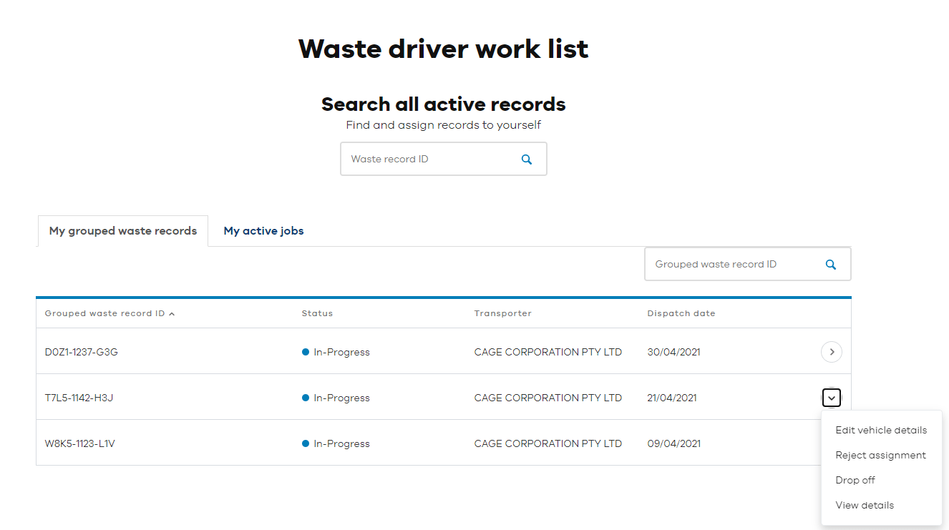Select the My grouped waste records tab
Image resolution: width=949 pixels, height=530 pixels.
click(123, 231)
